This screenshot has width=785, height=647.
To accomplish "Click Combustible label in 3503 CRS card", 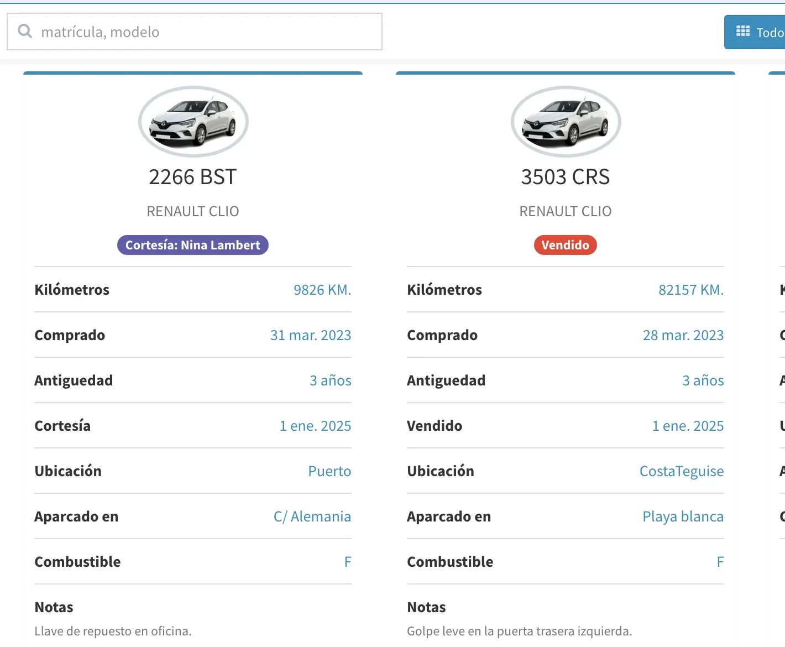I will [x=450, y=562].
